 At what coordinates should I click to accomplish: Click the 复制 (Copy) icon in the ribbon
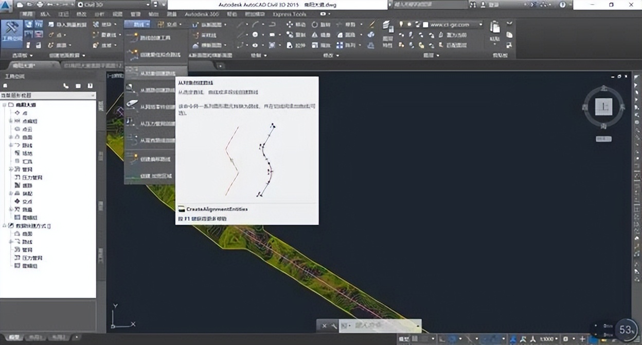[x=289, y=35]
